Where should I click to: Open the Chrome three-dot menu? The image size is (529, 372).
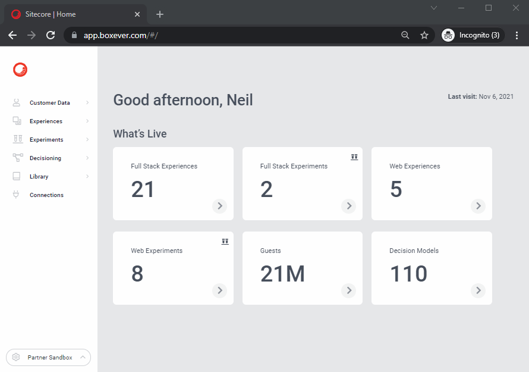tap(517, 35)
